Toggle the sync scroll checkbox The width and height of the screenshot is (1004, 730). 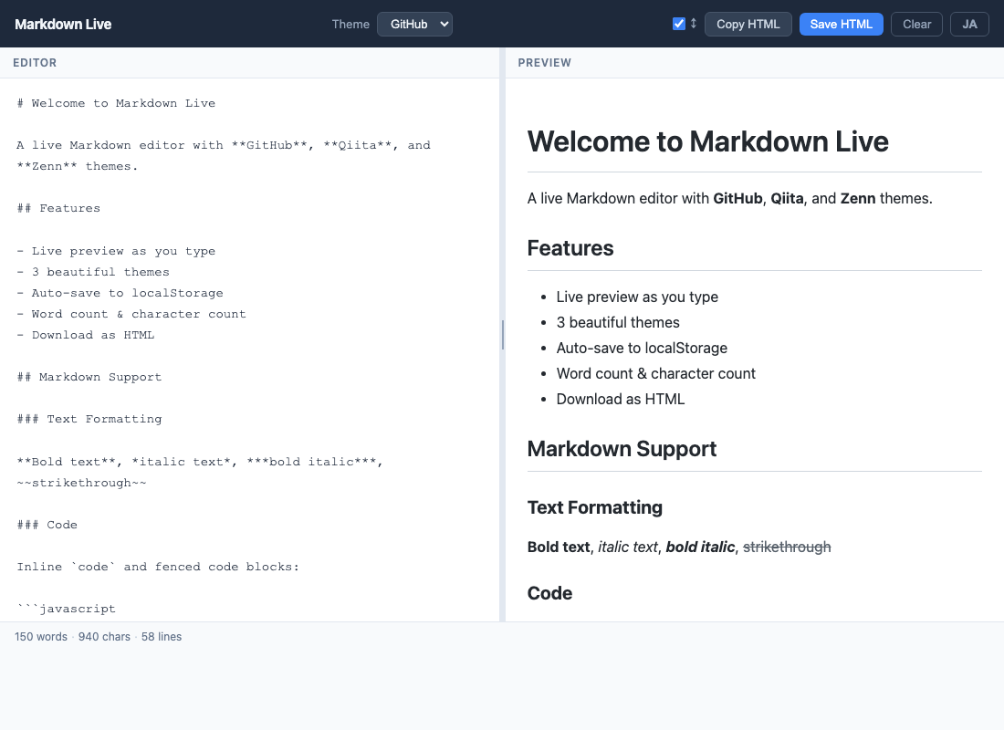679,24
